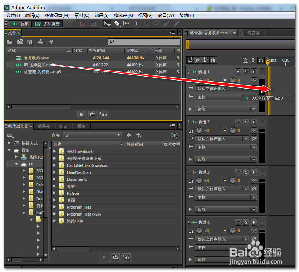Click the import file icon
This screenshot has width=299, height=272.
20,42
